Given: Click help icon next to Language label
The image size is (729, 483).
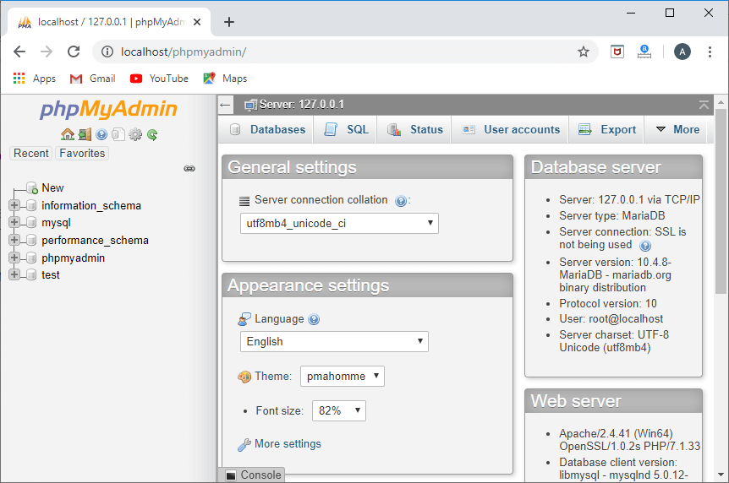Looking at the screenshot, I should coord(314,320).
